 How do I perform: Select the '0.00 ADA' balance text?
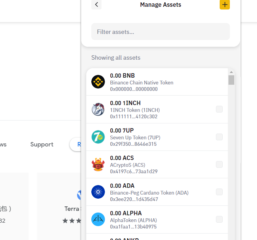[x=122, y=186]
